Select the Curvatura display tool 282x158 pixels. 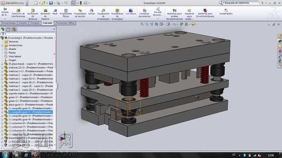(x=131, y=12)
